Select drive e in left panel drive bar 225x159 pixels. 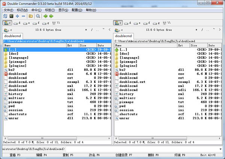coord(26,23)
